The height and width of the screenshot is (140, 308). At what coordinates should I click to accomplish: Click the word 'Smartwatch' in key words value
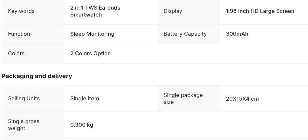(86, 15)
